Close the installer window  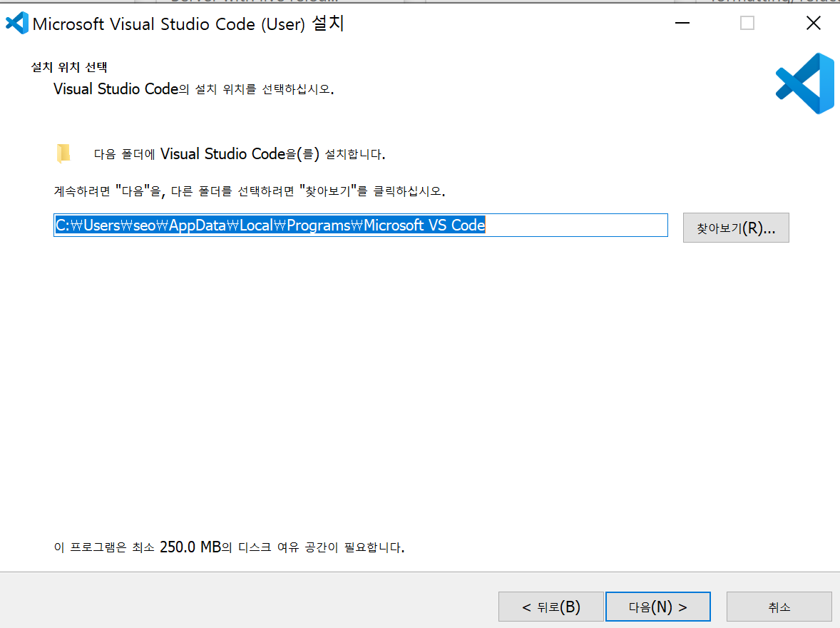click(x=813, y=23)
